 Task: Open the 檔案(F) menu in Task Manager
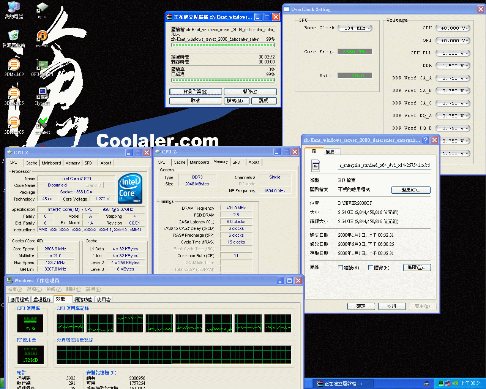(15, 289)
